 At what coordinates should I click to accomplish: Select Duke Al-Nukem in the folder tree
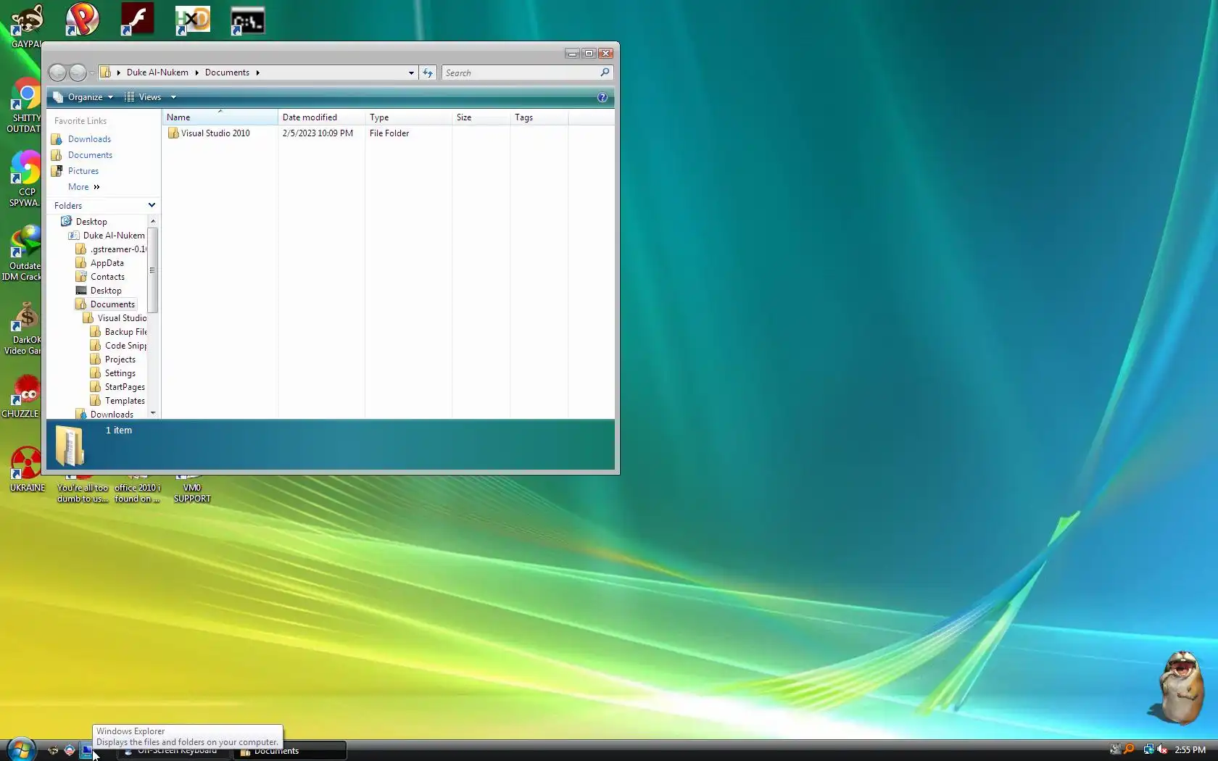114,236
